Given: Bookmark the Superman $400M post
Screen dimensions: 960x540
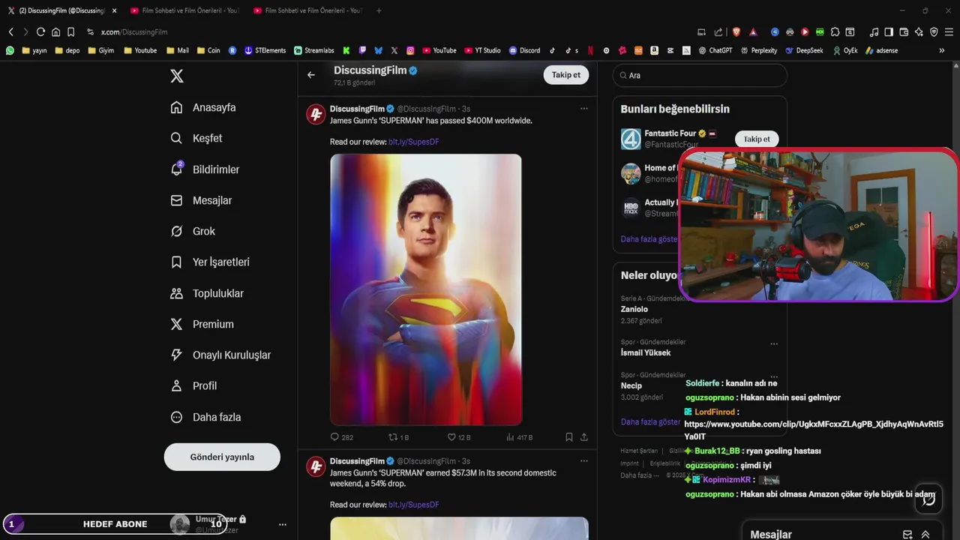Looking at the screenshot, I should [569, 436].
